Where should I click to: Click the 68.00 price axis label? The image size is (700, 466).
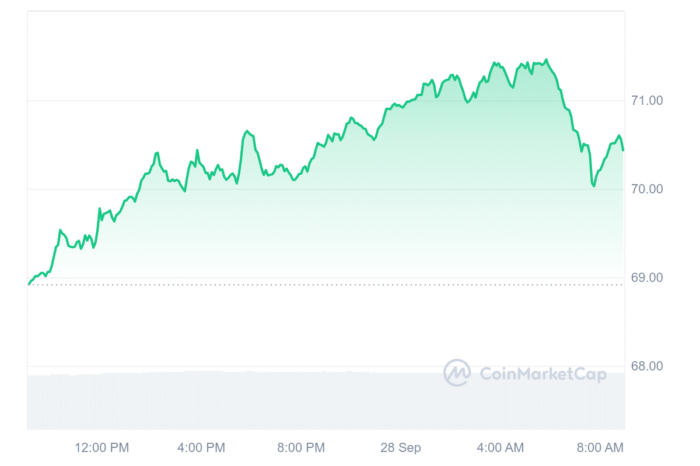647,366
